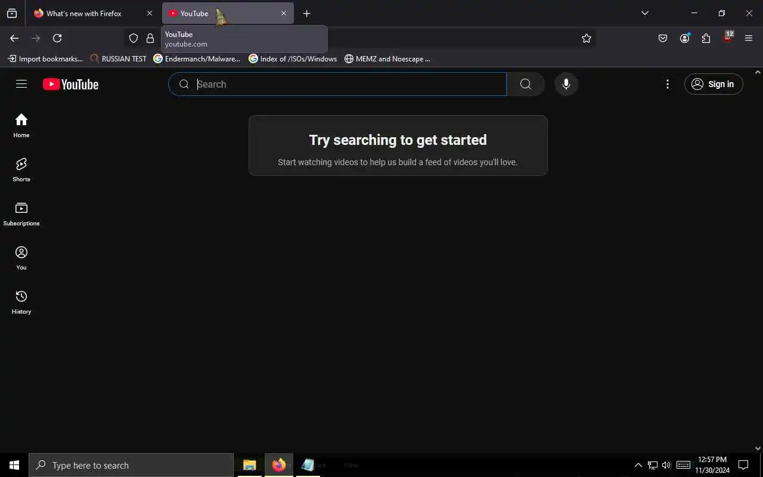Close the What's new with Firefox tab
763x477 pixels.
click(x=150, y=13)
